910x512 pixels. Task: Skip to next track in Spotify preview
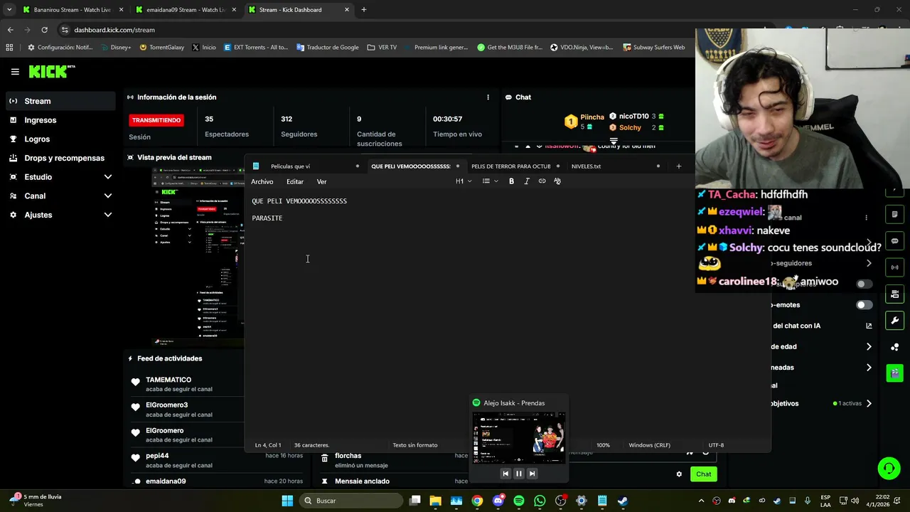(531, 474)
